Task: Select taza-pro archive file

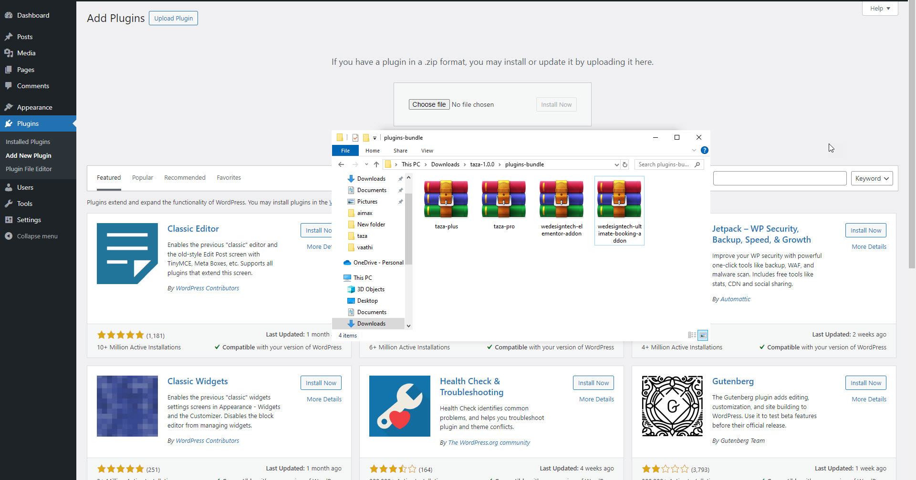Action: tap(504, 204)
